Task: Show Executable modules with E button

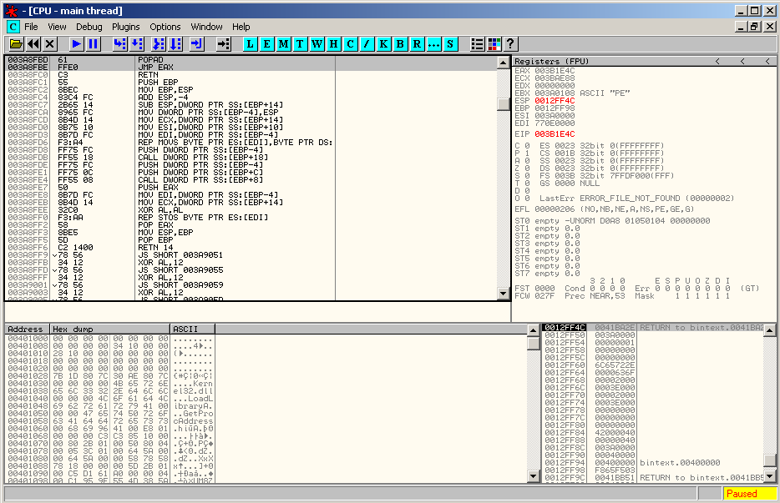Action: click(267, 43)
